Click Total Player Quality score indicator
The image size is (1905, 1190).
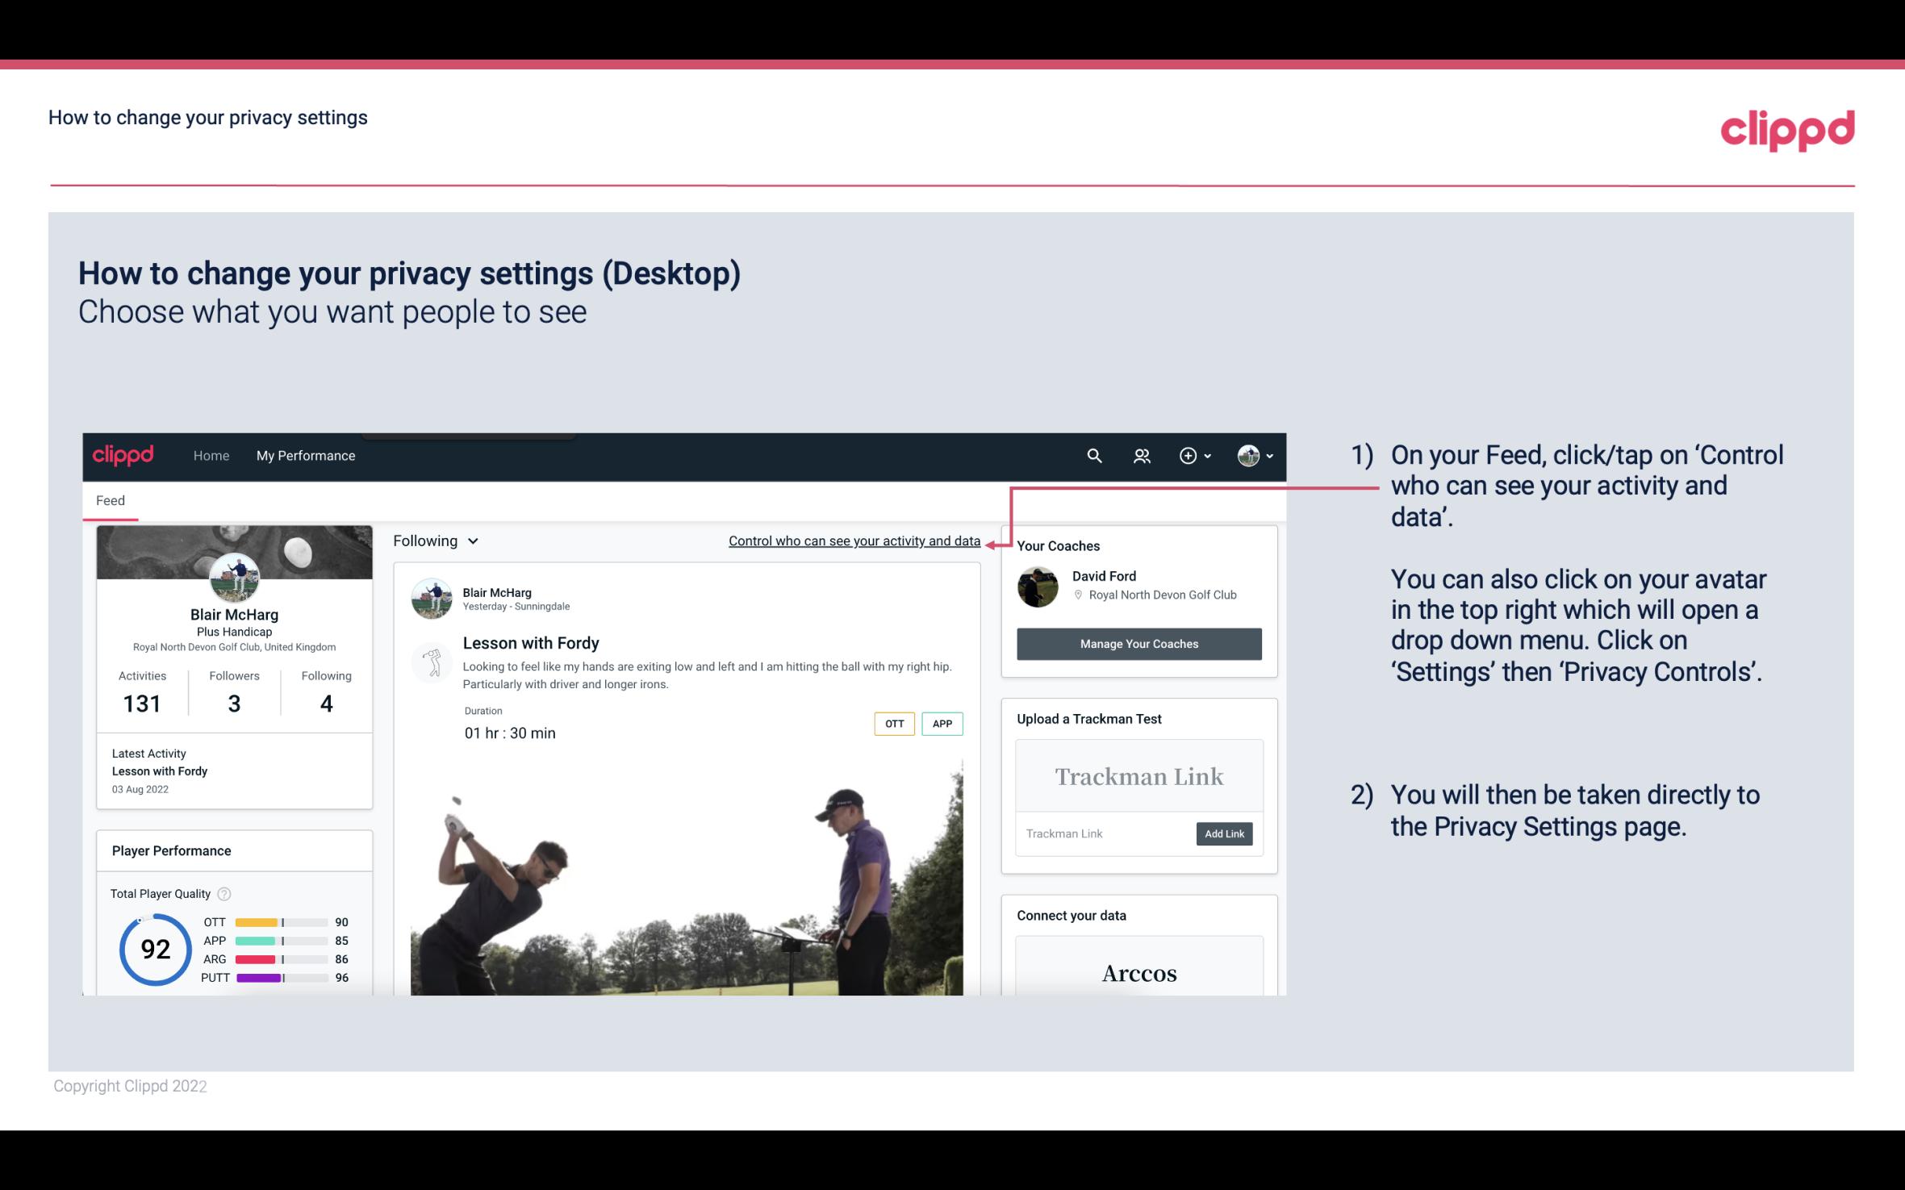point(153,950)
